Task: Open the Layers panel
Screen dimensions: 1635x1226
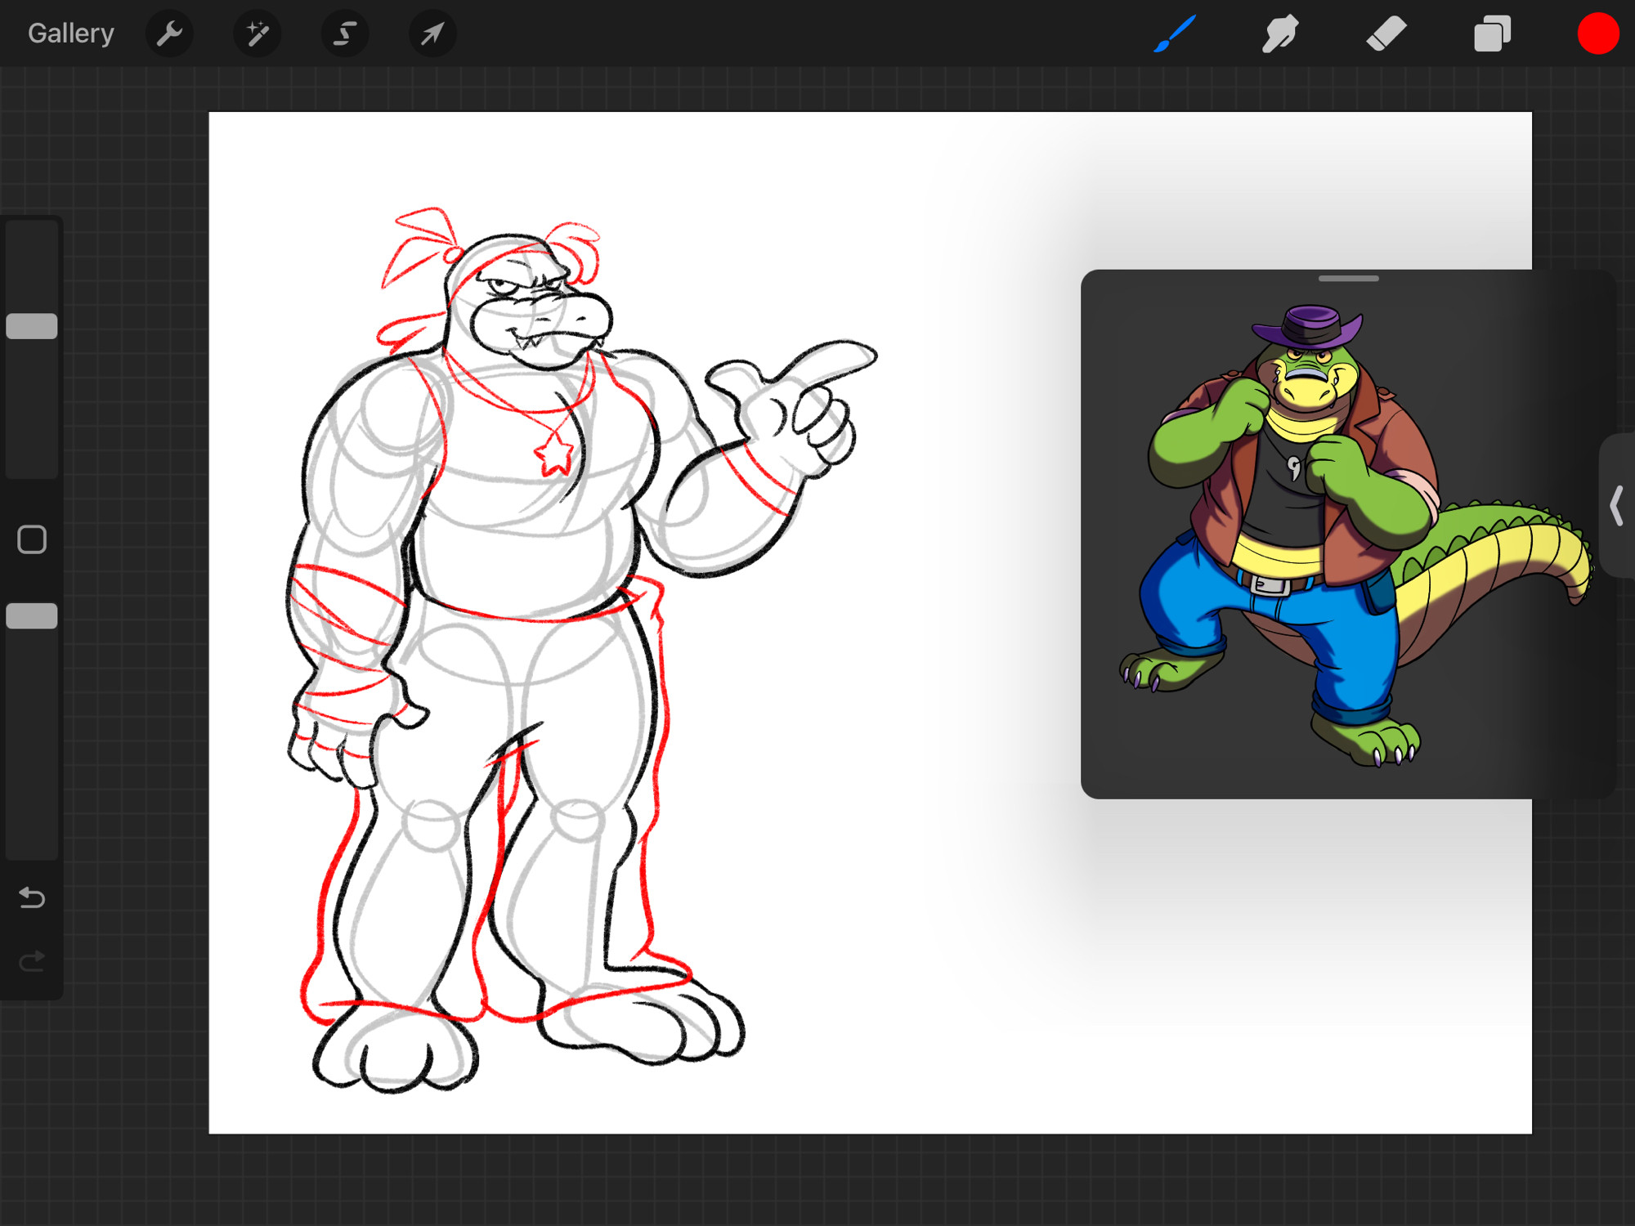Action: [x=1492, y=34]
